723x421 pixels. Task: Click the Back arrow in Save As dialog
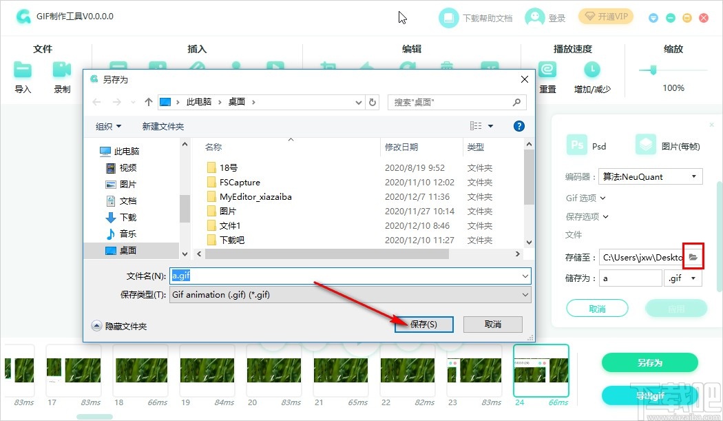click(96, 102)
